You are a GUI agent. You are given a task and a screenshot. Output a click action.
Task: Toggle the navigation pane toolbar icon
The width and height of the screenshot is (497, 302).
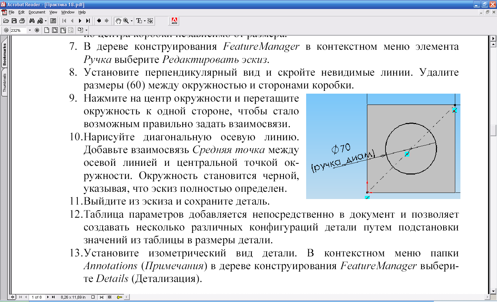[x=53, y=21]
